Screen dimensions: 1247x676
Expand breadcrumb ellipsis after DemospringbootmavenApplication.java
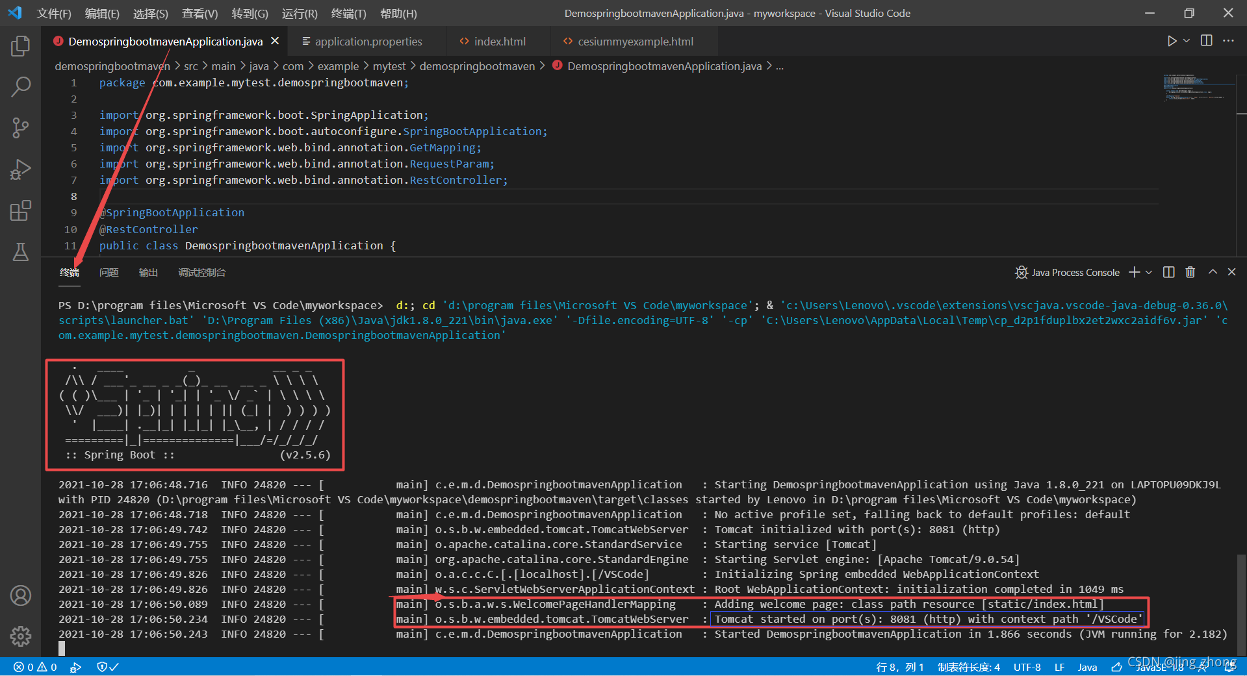click(780, 66)
